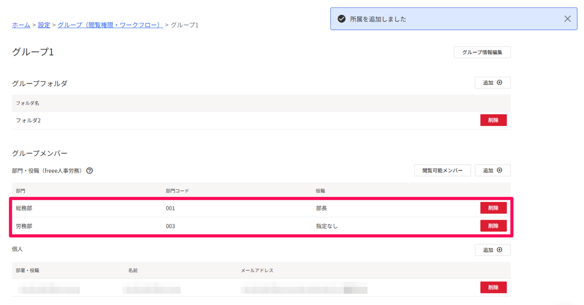Click the 指定なし role cell
This screenshot has width=584, height=305.
(x=327, y=226)
